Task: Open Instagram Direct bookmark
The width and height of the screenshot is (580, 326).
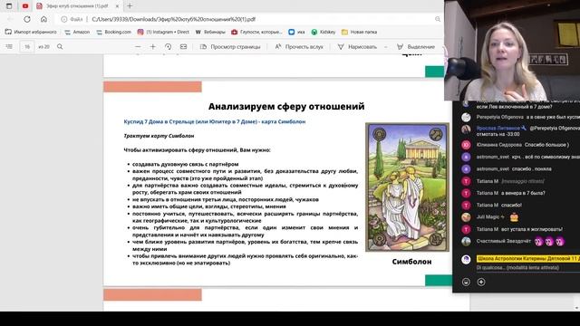Action: tap(163, 33)
